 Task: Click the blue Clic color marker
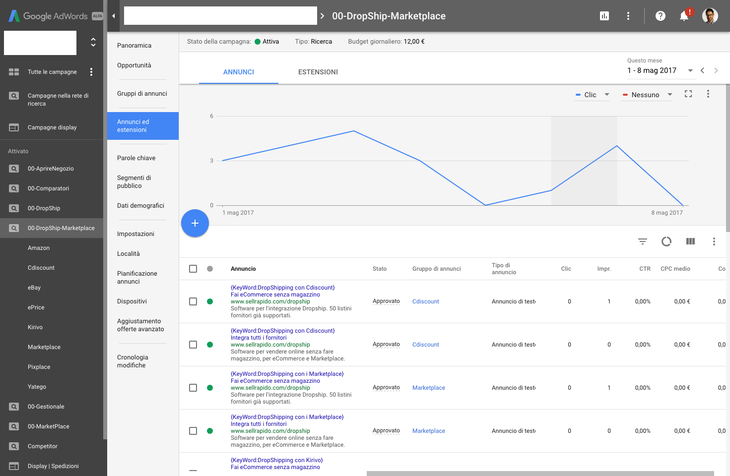(x=578, y=95)
